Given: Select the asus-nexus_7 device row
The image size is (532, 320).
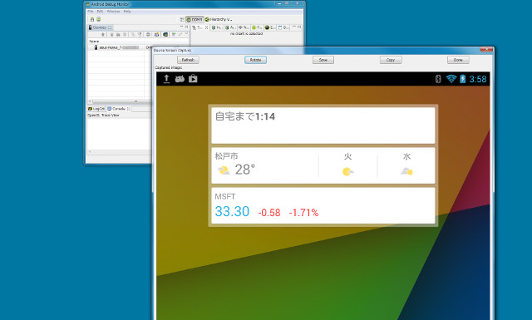Looking at the screenshot, I should click(x=120, y=47).
